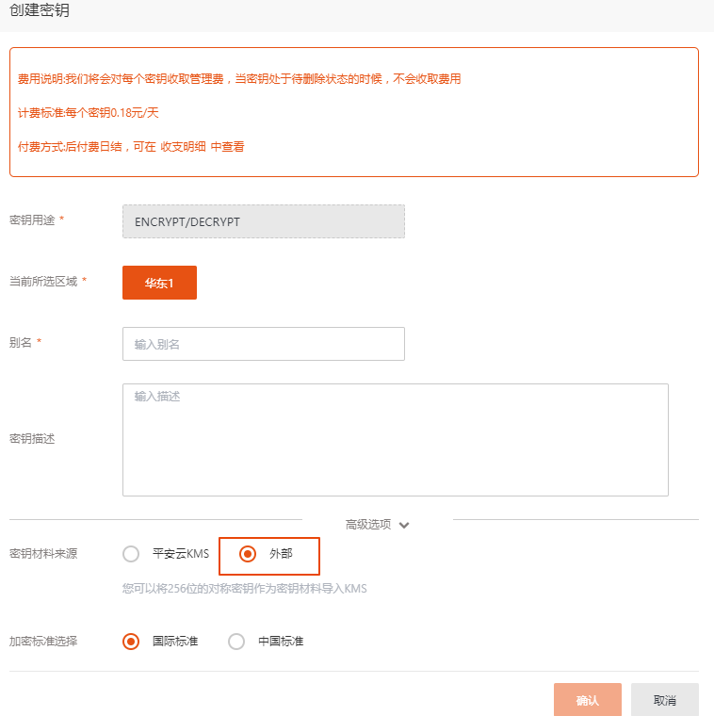
Task: Select the 平安云KMS key material source
Action: tap(131, 554)
